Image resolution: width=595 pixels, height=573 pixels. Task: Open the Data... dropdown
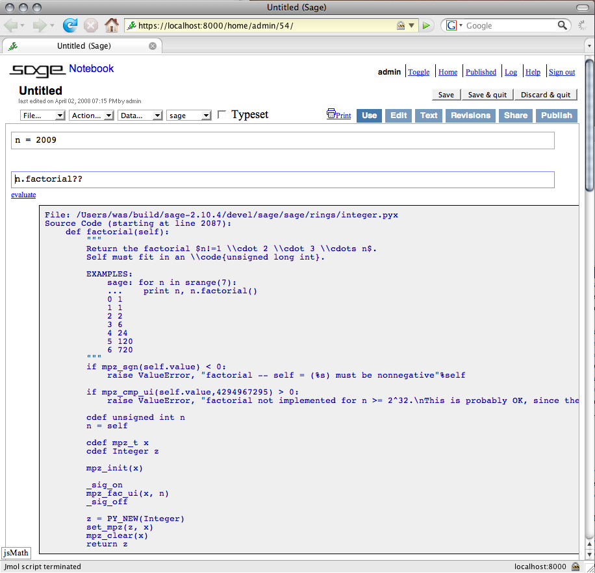pos(140,116)
